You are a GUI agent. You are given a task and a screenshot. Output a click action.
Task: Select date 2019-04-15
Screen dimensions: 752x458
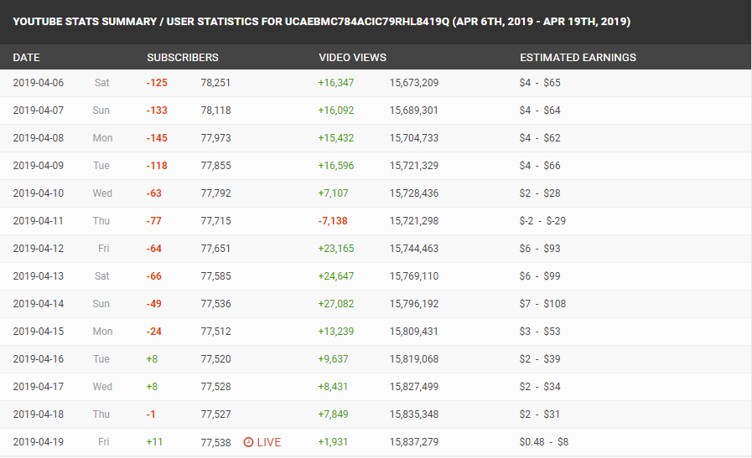coord(39,332)
